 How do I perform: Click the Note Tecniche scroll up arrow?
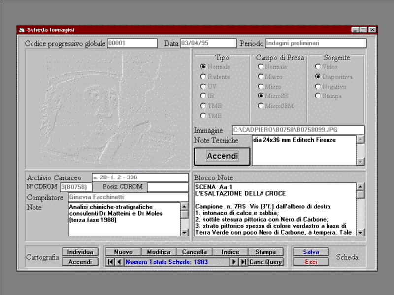tap(361, 139)
